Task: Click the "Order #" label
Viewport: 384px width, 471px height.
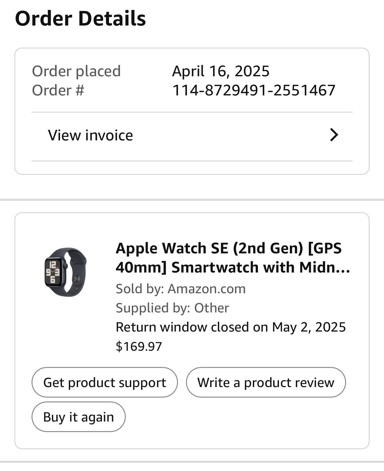Action: point(58,90)
